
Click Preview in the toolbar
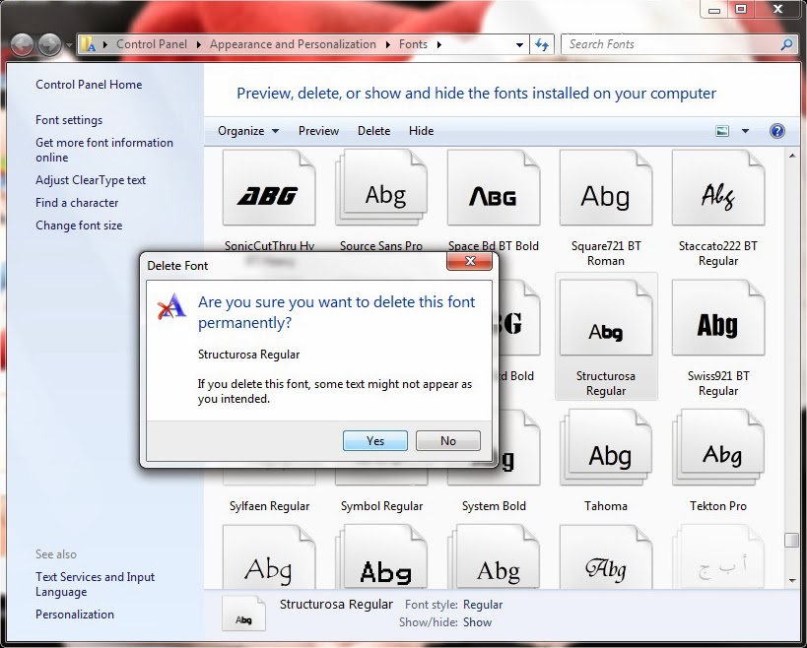coord(318,131)
